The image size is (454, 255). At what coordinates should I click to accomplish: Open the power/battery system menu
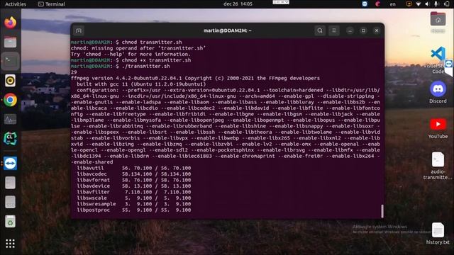pos(446,4)
